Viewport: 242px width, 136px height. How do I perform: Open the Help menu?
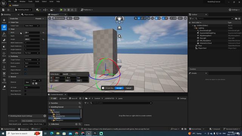58,2
